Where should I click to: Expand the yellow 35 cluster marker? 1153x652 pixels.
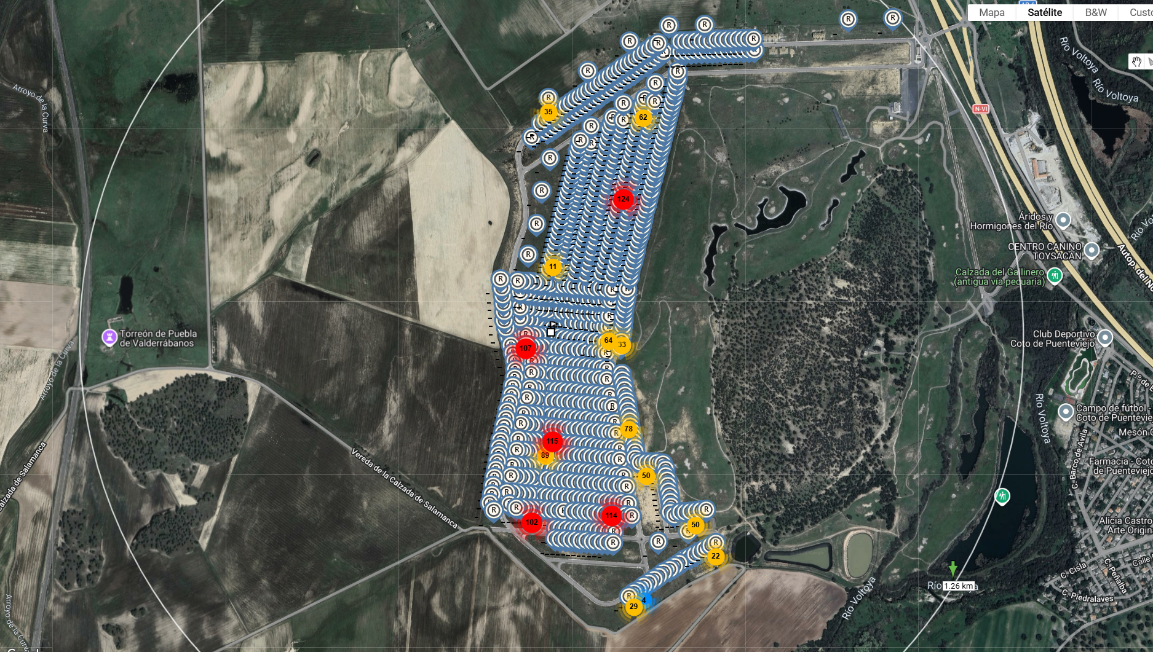pos(548,112)
